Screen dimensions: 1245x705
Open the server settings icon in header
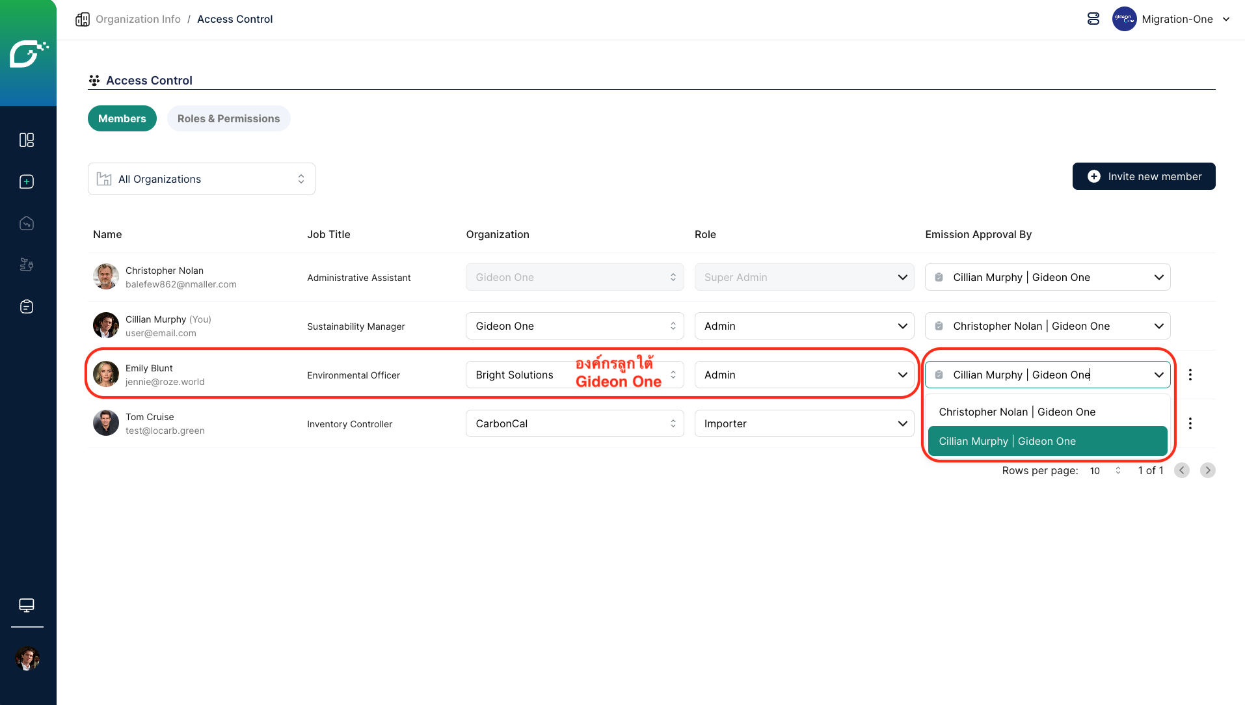point(1093,19)
